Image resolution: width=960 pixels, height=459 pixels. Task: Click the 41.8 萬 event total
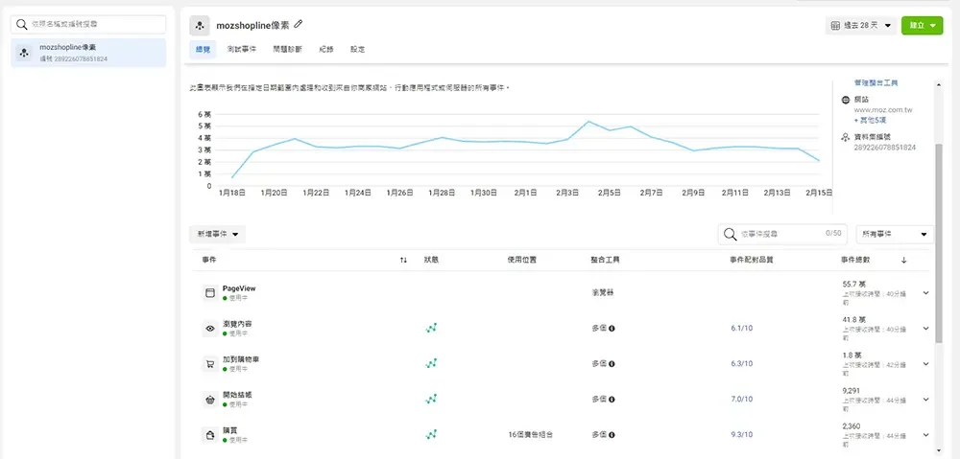tap(854, 320)
